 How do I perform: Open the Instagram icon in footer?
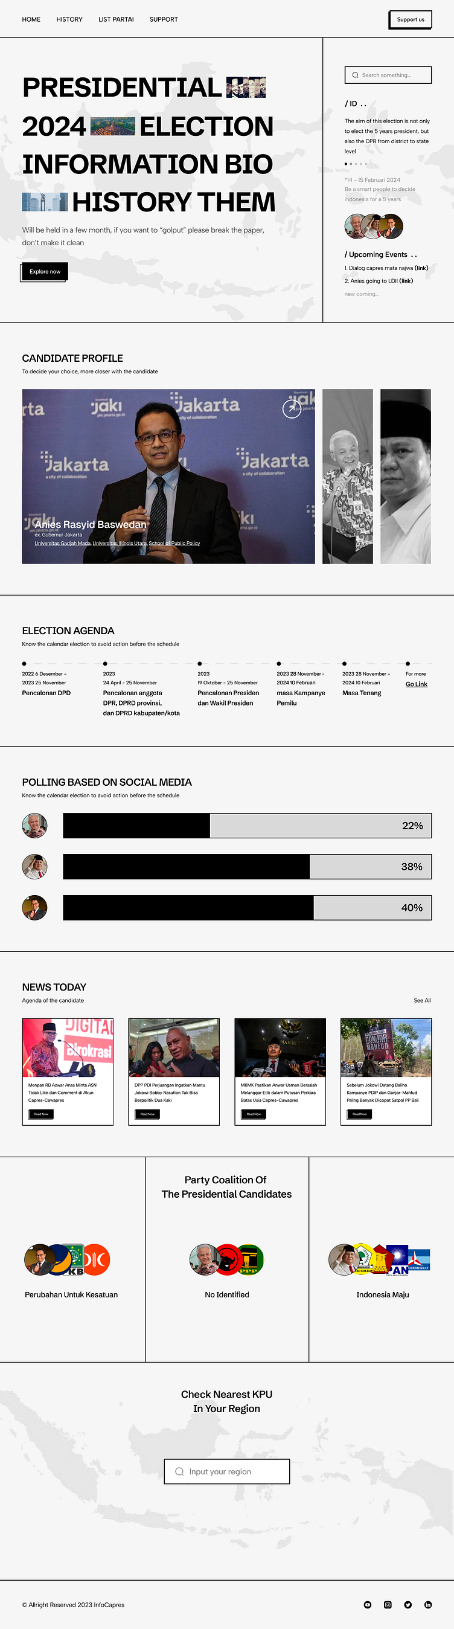coord(388,1604)
